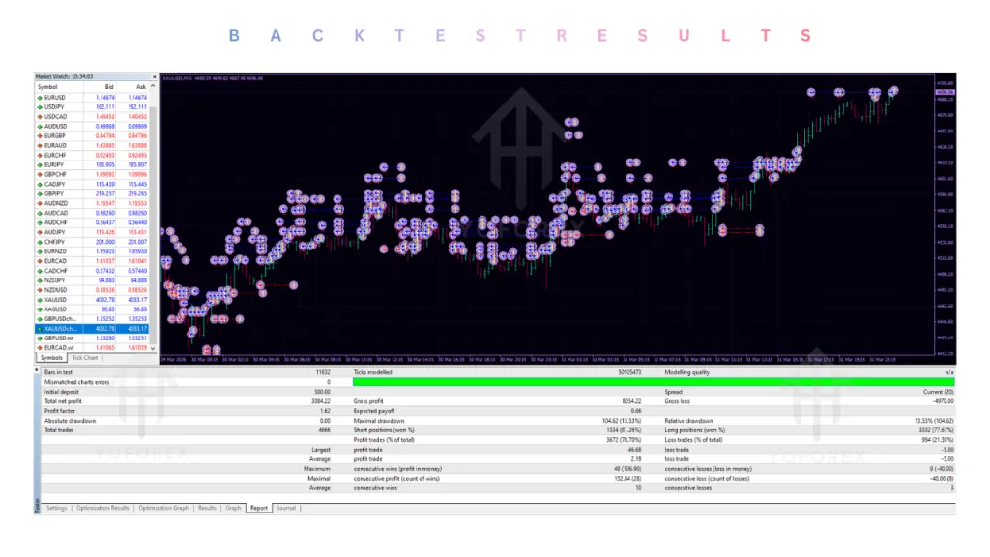Select the XAUUSD symbol row
Viewport: 990px width, 557px height.
tap(92, 300)
